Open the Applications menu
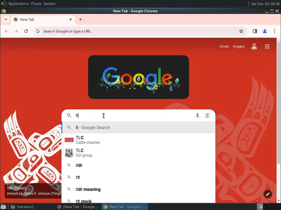Viewport: 281px width, 210px height. click(18, 4)
